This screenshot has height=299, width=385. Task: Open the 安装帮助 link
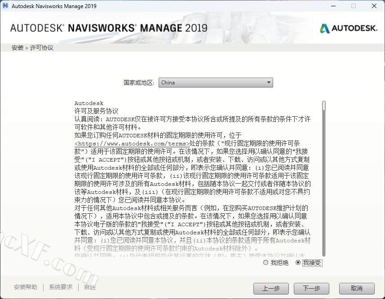point(26,287)
